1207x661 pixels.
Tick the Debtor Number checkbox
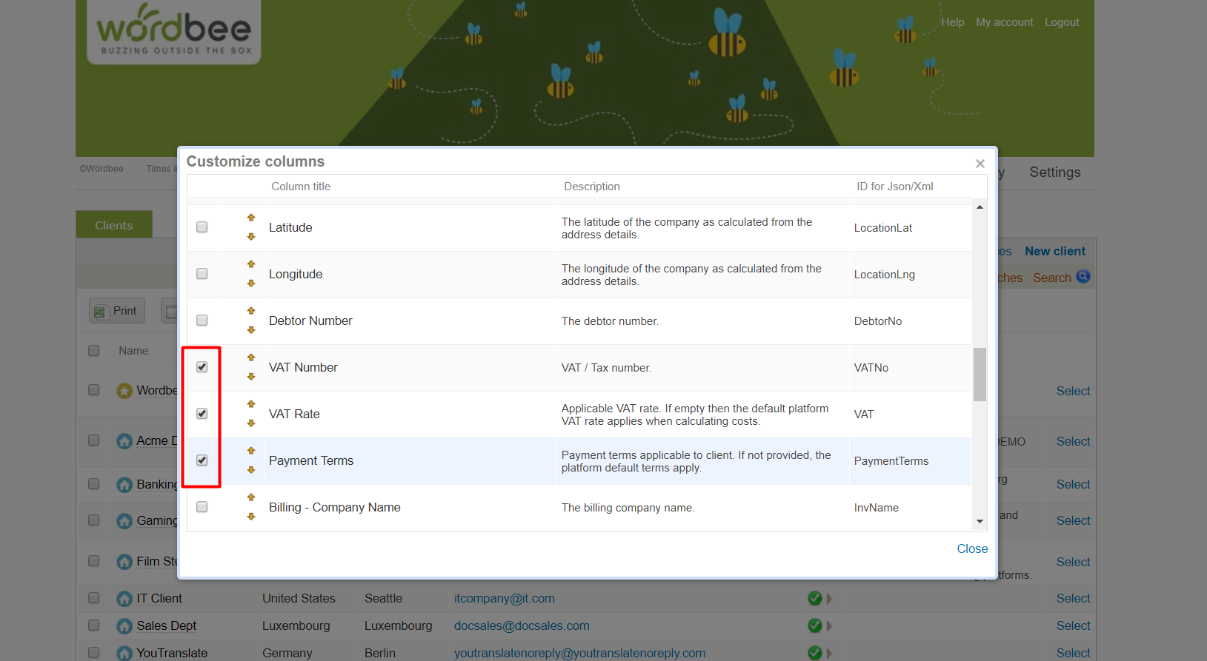(x=202, y=321)
